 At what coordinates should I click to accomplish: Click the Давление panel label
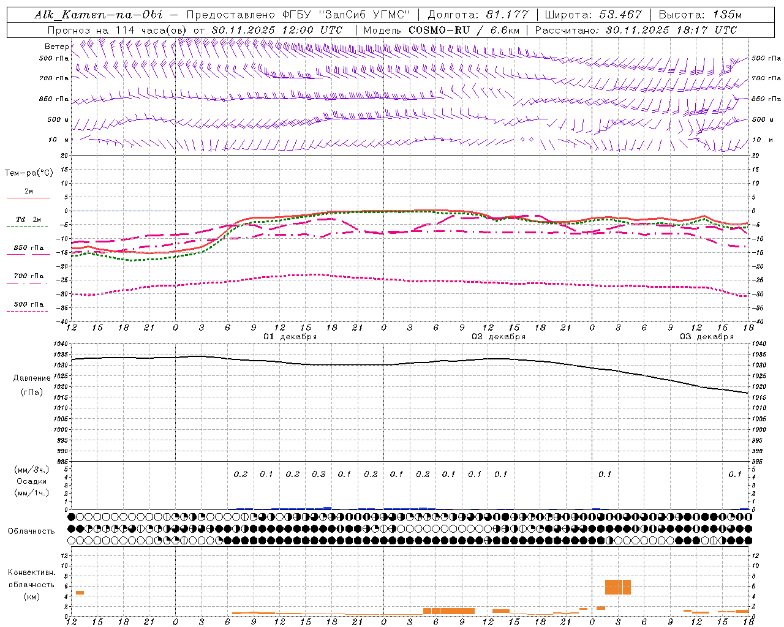coord(32,378)
